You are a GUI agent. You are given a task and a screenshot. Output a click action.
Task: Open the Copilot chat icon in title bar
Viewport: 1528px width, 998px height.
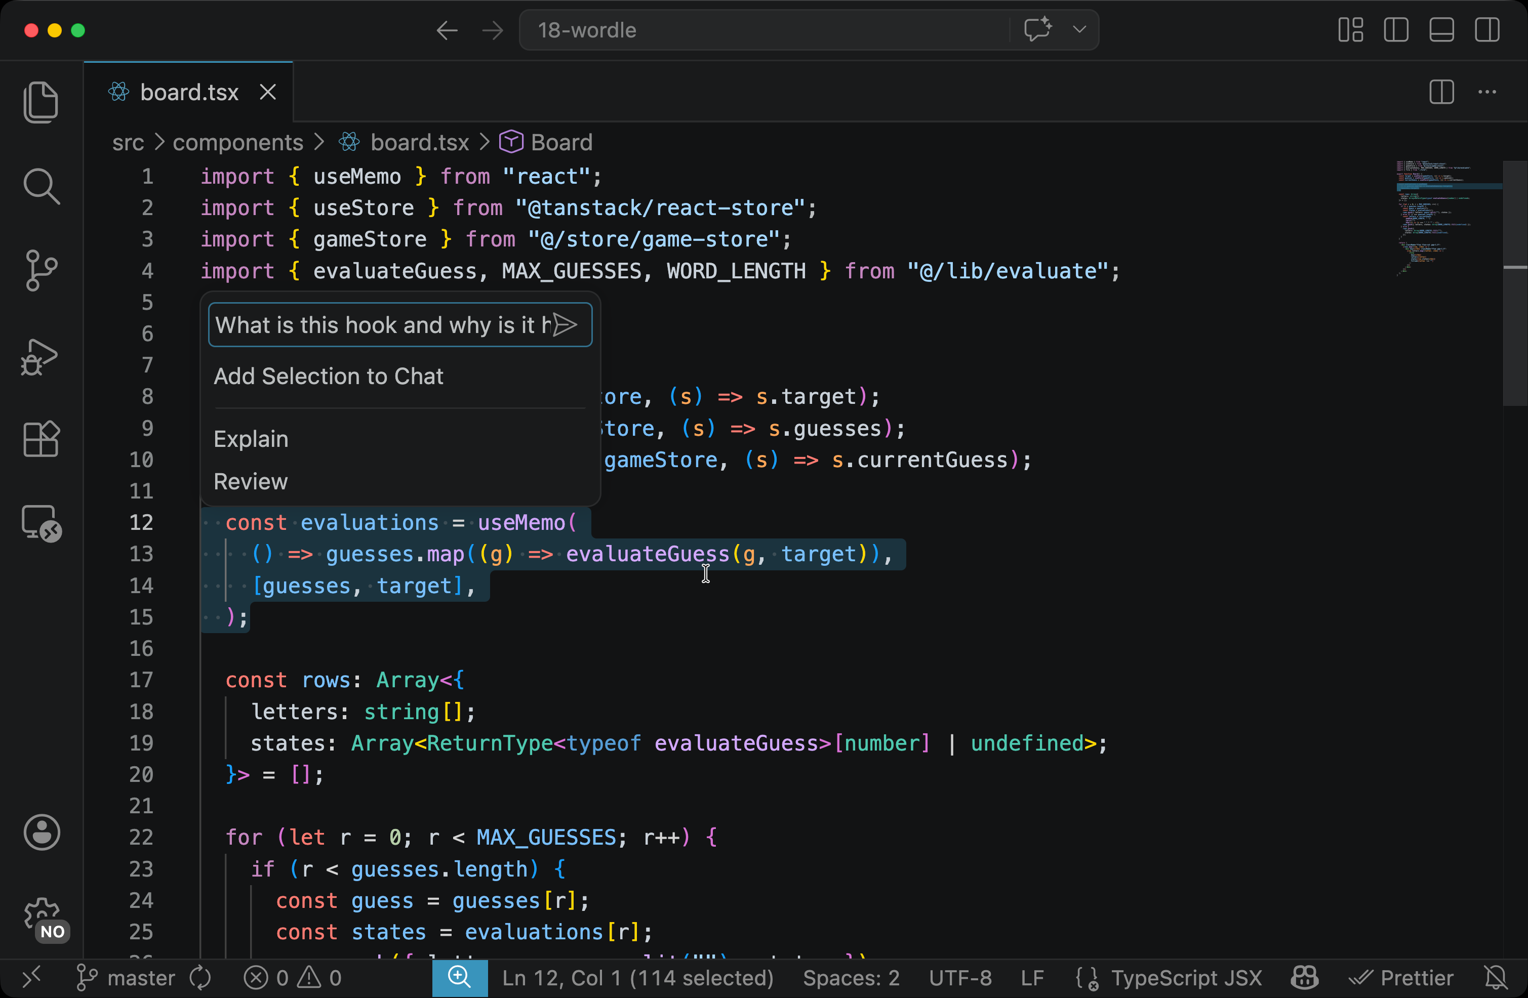point(1037,29)
